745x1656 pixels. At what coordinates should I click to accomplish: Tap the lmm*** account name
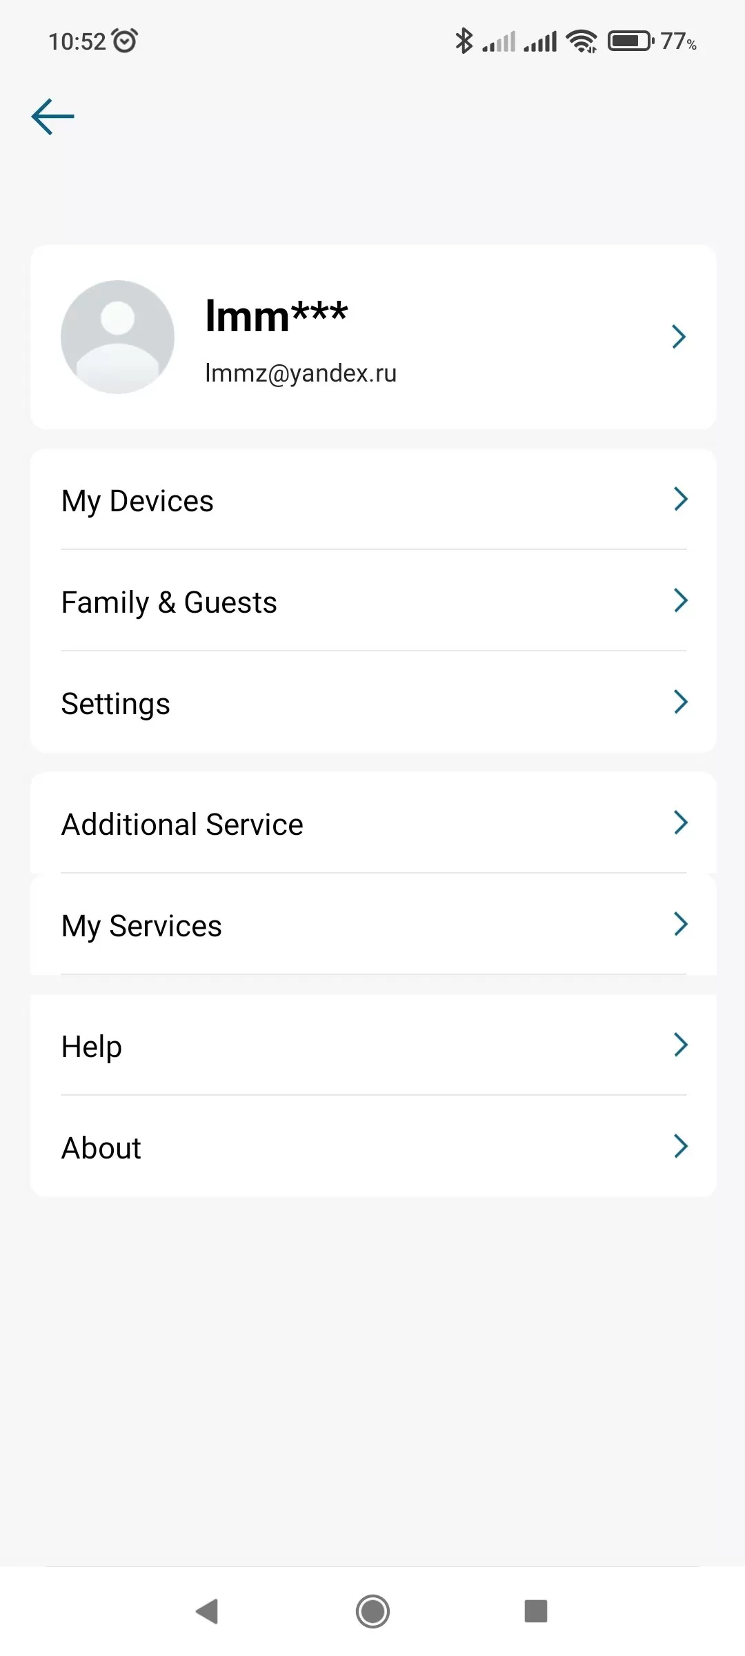(x=276, y=316)
